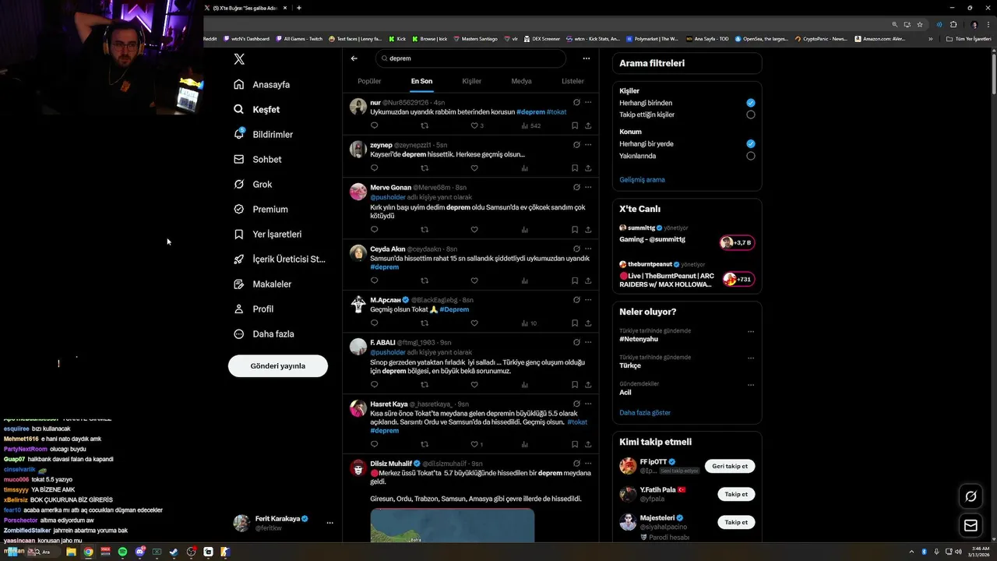Open Spotify from taskbar

[122, 552]
